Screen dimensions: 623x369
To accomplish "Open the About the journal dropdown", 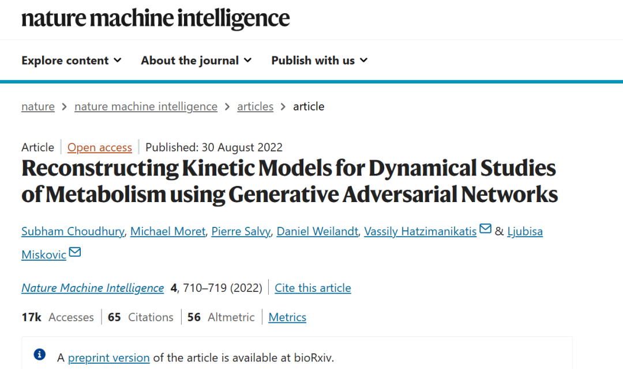I will 196,60.
